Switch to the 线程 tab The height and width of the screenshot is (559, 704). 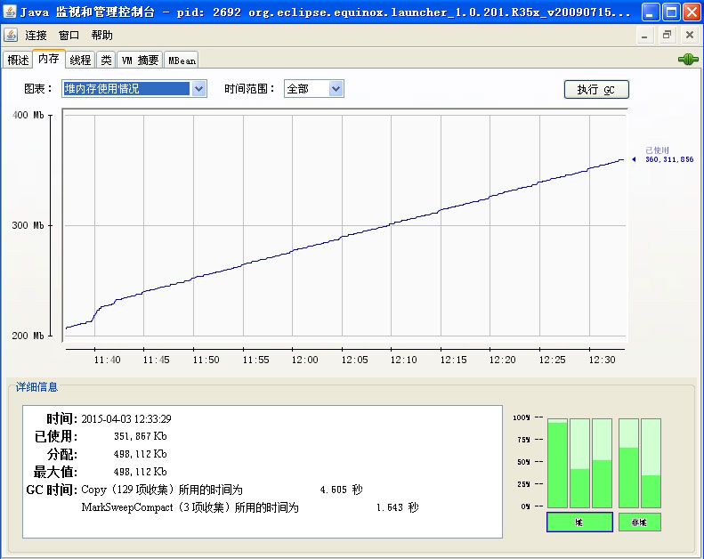80,61
